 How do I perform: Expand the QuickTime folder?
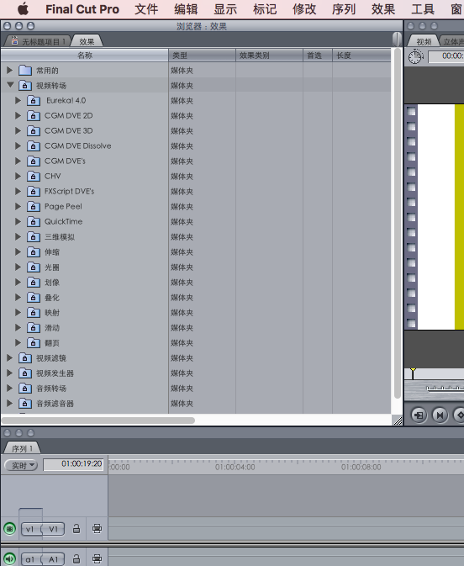[x=18, y=222]
